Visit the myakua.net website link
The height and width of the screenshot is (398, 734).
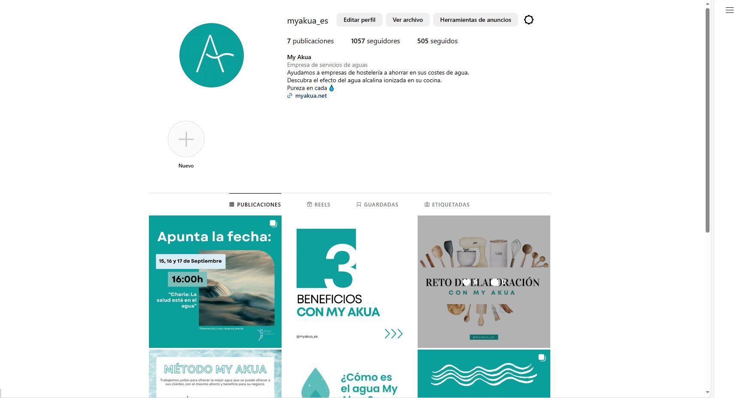pos(311,96)
